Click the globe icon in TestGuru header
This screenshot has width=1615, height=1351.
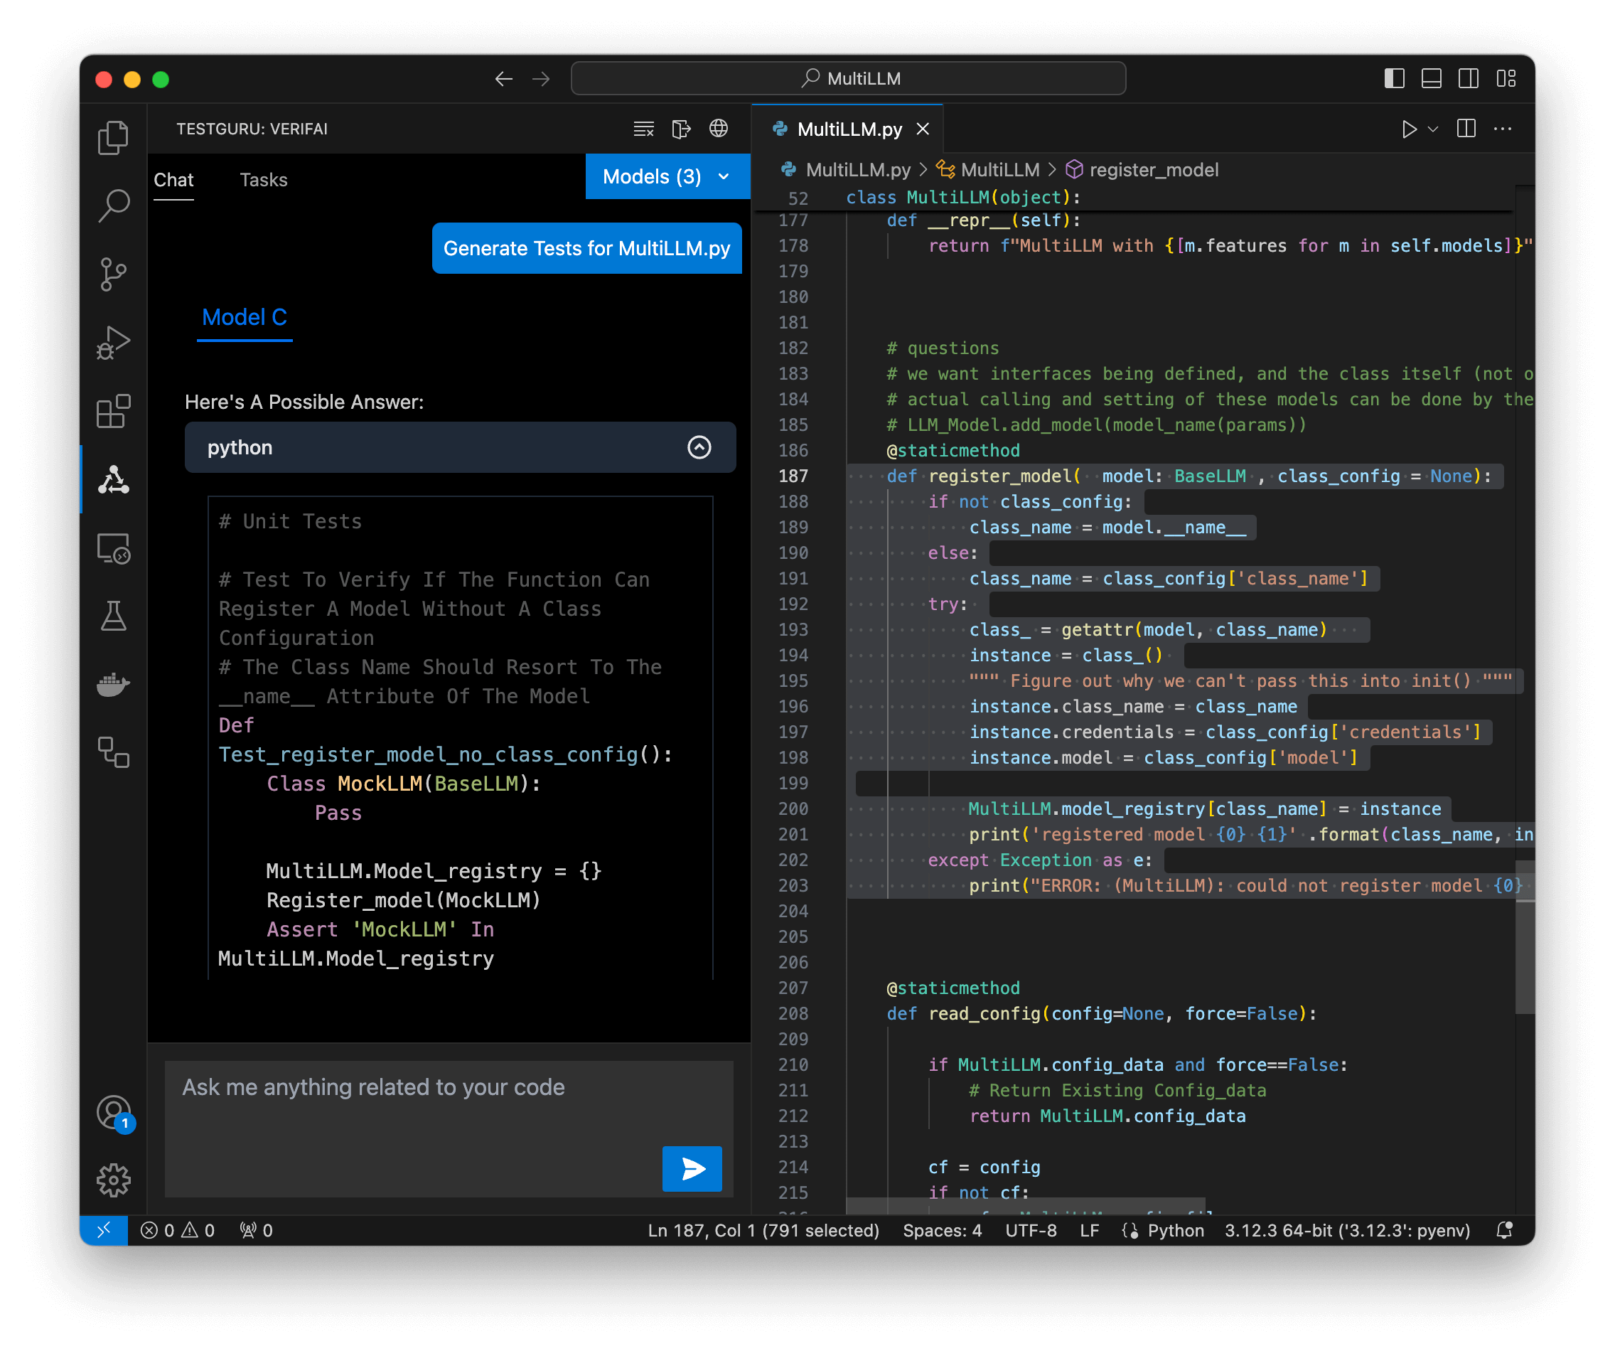click(718, 129)
